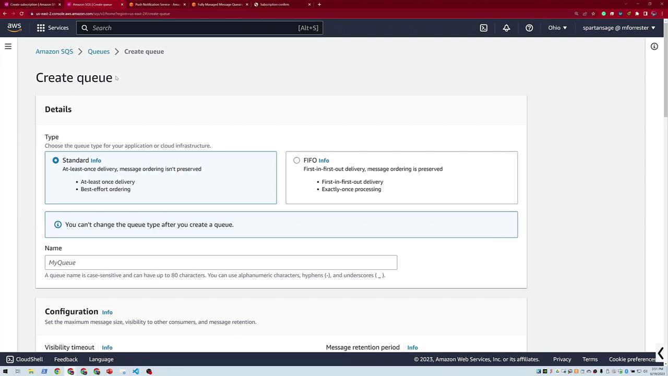Screen dimensions: 668x376
Task: Click the AWS search input field
Action: tap(199, 28)
